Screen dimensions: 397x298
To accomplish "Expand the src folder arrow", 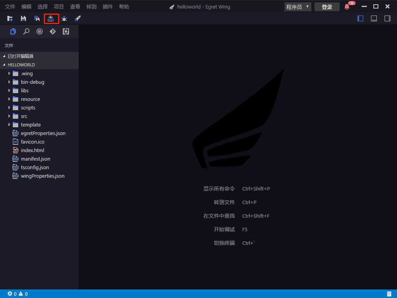I will point(9,116).
